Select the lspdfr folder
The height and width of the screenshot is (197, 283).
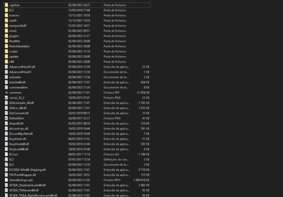coord(14,20)
